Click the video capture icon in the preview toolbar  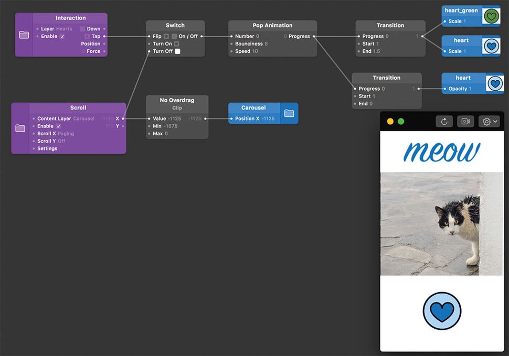(465, 121)
